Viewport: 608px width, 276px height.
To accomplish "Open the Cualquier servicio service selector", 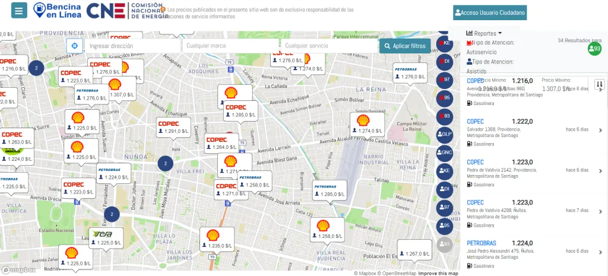I will tap(329, 46).
